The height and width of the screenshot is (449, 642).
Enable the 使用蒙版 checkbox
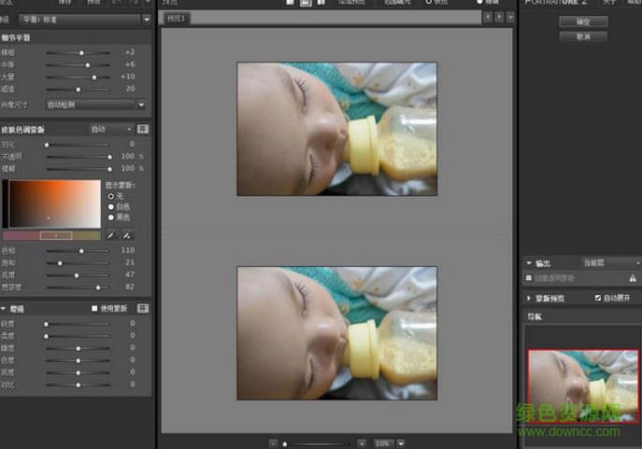pyautogui.click(x=94, y=308)
